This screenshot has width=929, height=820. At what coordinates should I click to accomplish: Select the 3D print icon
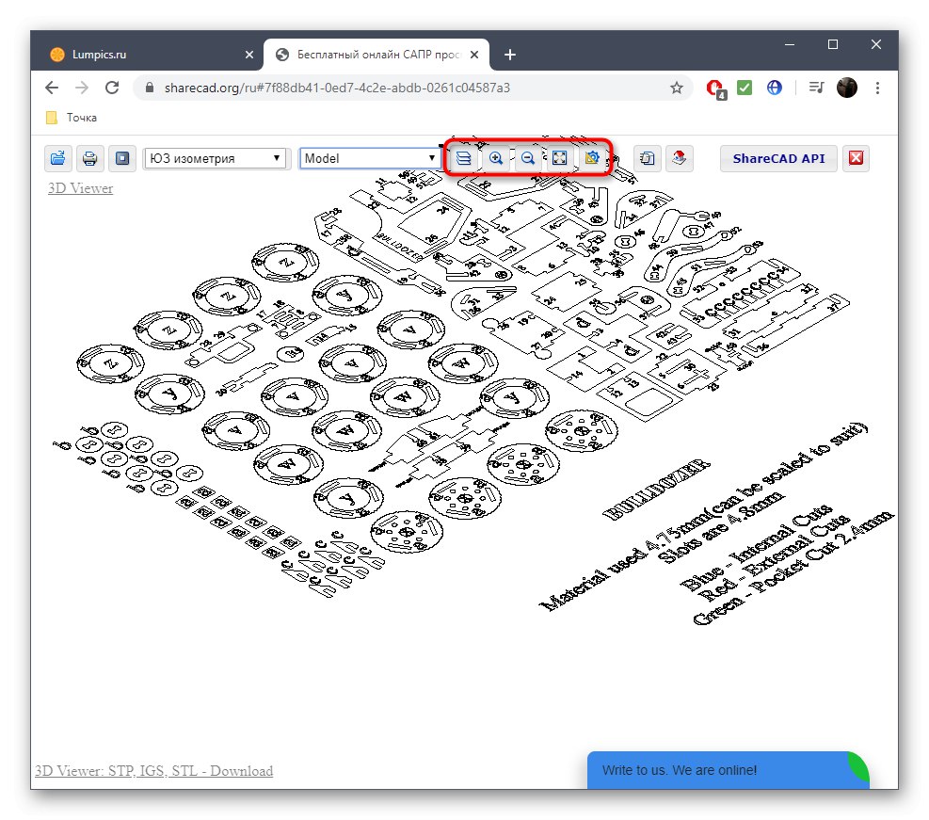[x=680, y=158]
